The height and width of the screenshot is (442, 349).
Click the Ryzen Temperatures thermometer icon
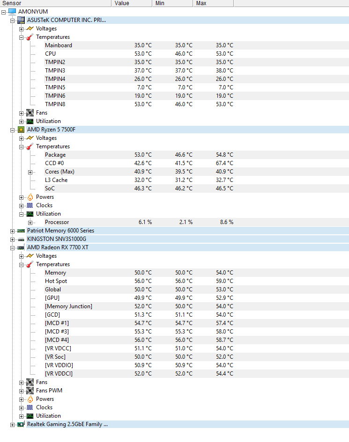[x=30, y=146]
